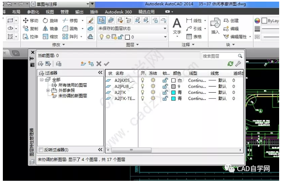This screenshot has width=282, height=182.
Task: Toggle on/off bulb for A2|TK layer
Action: tap(142, 92)
